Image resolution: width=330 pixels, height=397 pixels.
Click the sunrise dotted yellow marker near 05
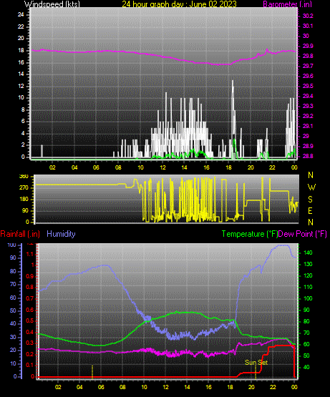[92, 372]
